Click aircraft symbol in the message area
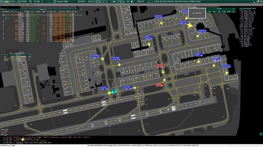 [x=23, y=139]
